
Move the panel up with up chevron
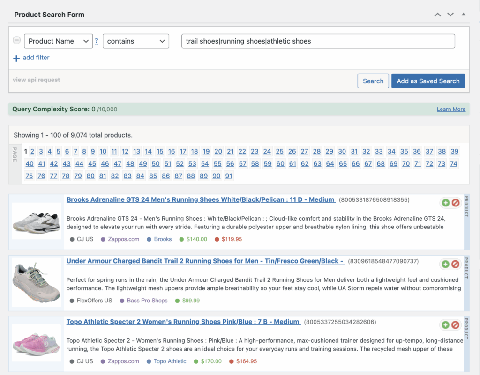(437, 15)
